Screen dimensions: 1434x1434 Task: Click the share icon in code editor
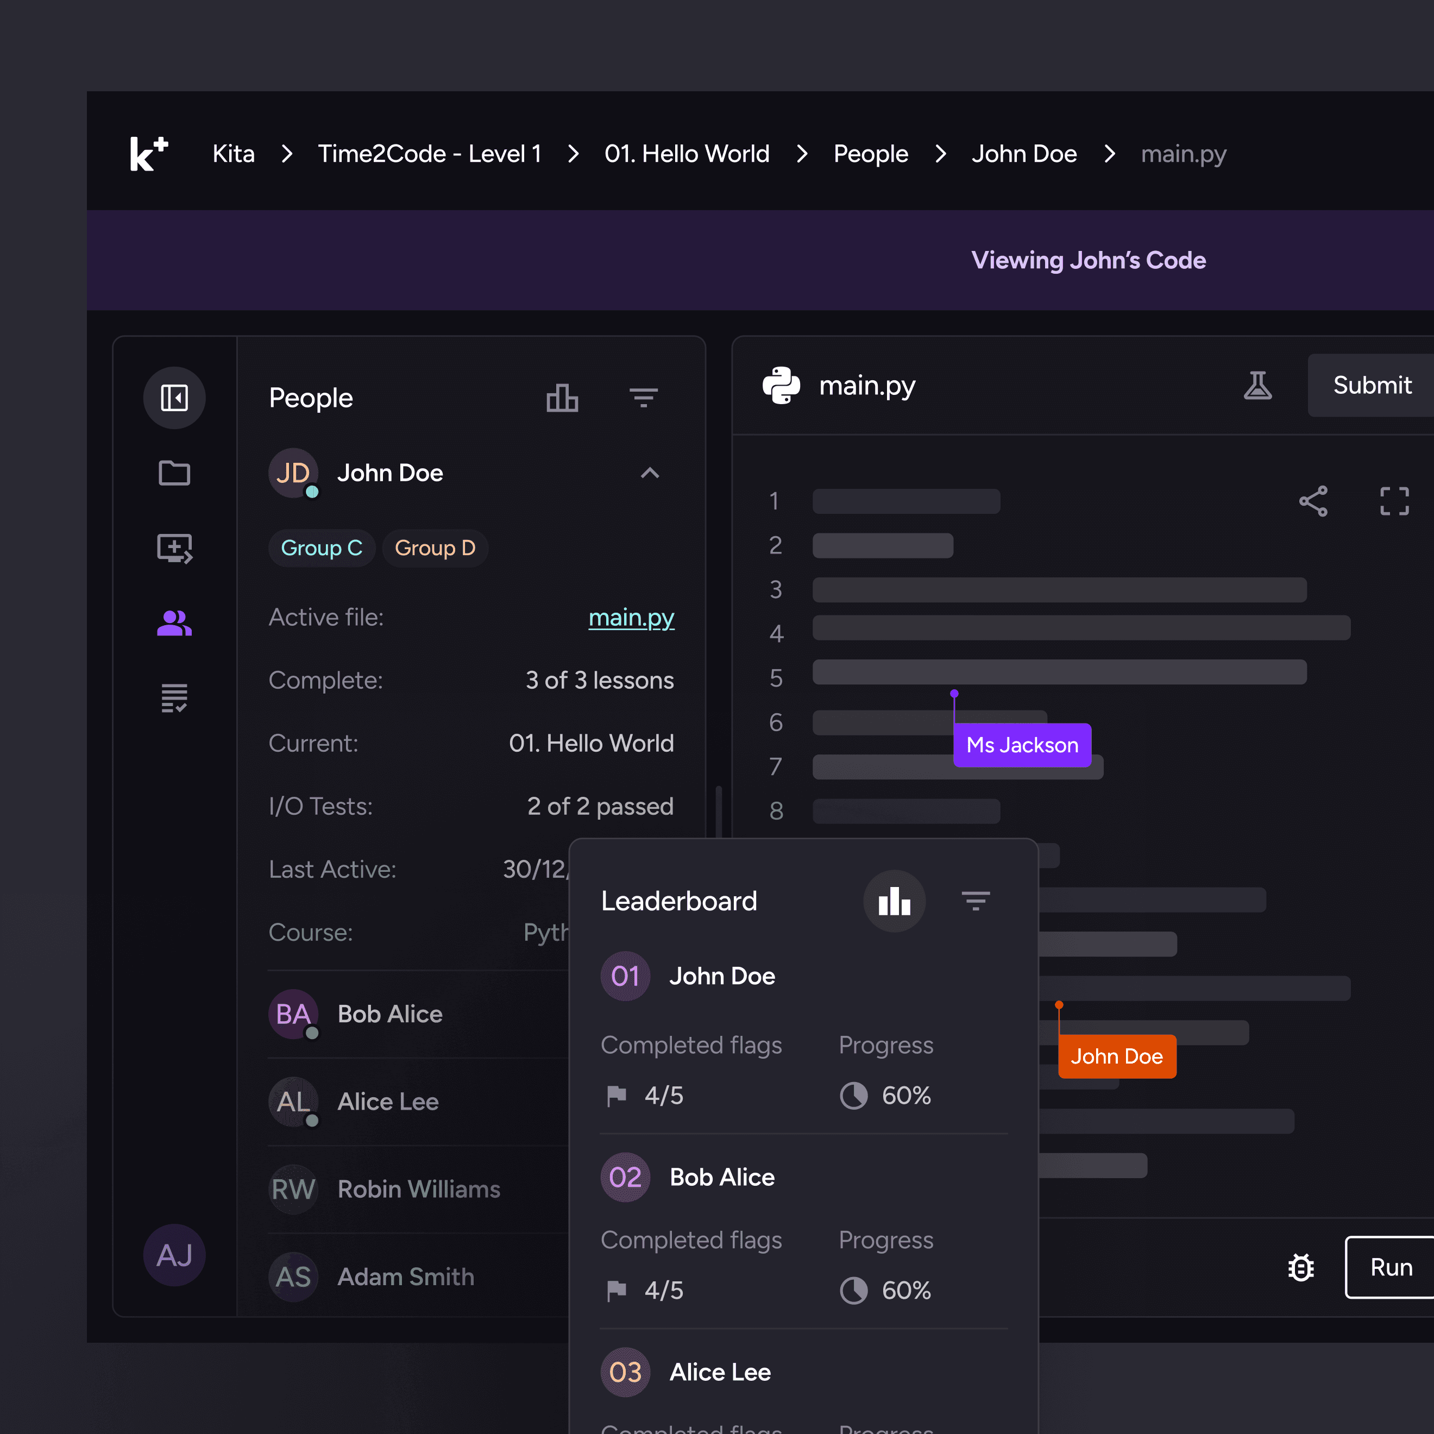[x=1313, y=501]
